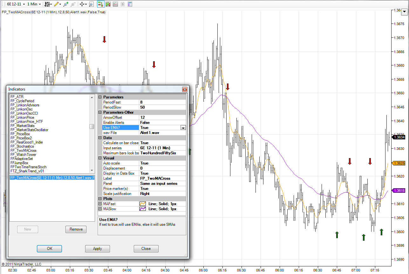The image size is (409, 274).
Task: Click Apply in the Indicators dialog
Action: [98, 249]
